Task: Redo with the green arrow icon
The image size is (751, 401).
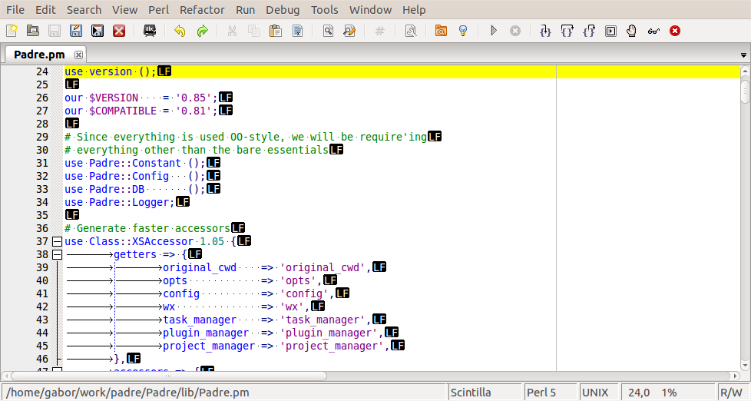Action: click(202, 31)
